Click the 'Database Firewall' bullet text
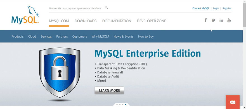Screen dimensions: 246x109 coord(110,72)
